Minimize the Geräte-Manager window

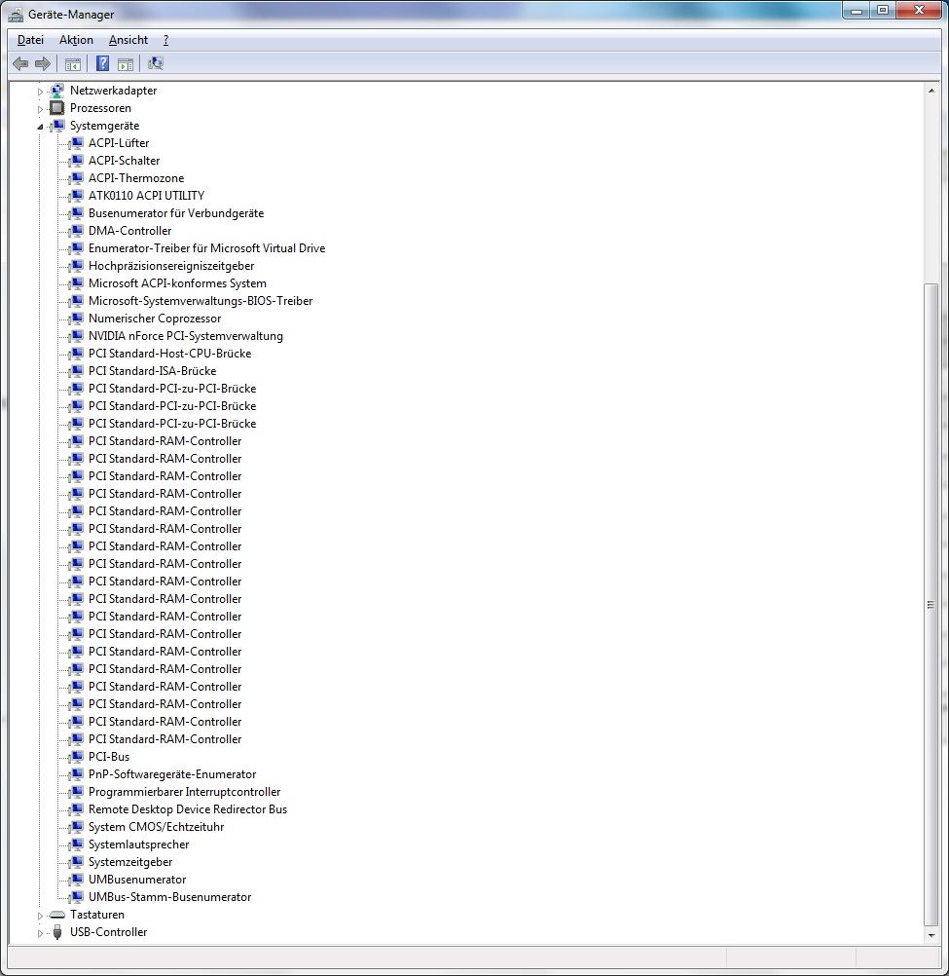click(x=857, y=11)
